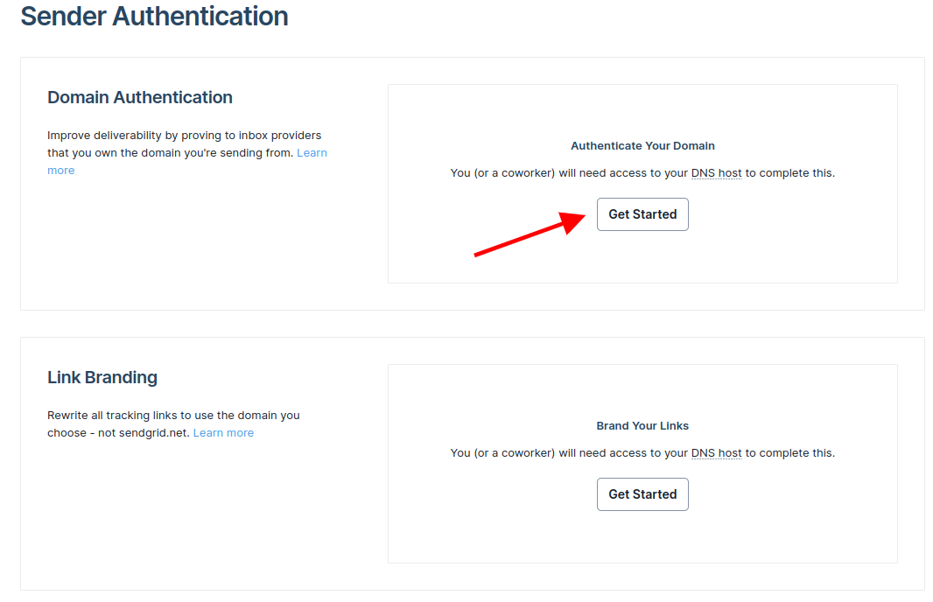Click the Authenticate Your Domain title
The width and height of the screenshot is (933, 602).
coord(642,146)
